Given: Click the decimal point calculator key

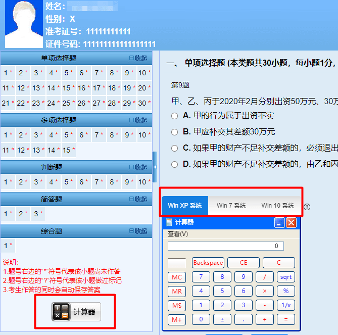Looking at the screenshot, I should 244,319.
